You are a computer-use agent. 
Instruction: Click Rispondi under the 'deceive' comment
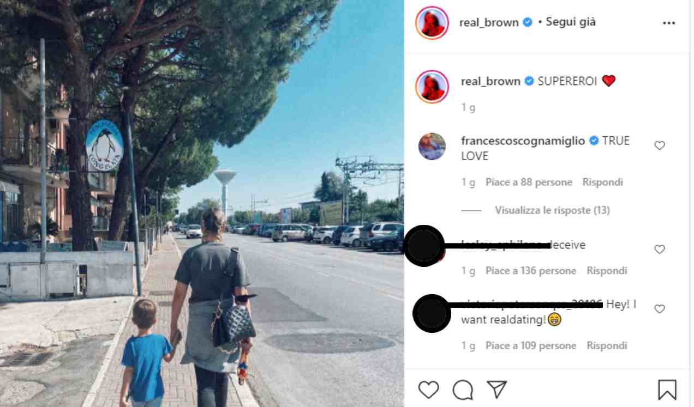(607, 270)
